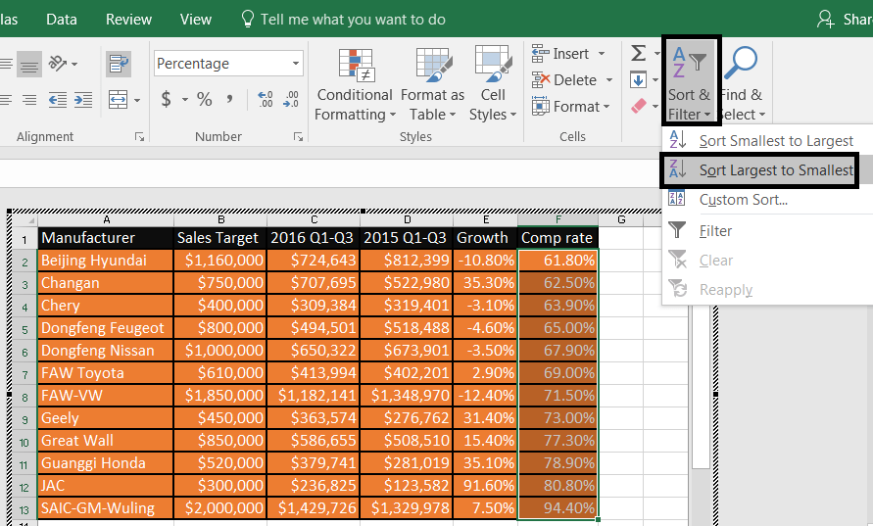Click the Orientation text-angle icon

click(58, 64)
